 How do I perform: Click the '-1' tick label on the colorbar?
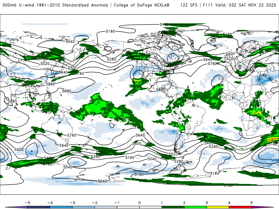[117, 203]
